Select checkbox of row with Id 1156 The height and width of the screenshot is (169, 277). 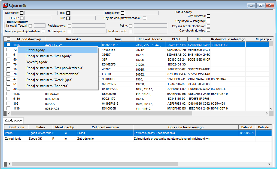pyautogui.click(x=8, y=45)
